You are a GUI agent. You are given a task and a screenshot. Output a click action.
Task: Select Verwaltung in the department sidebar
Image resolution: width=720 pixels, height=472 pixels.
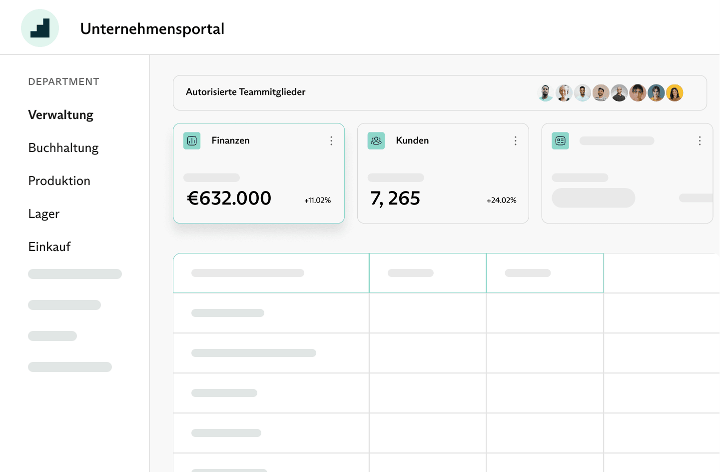click(x=61, y=115)
